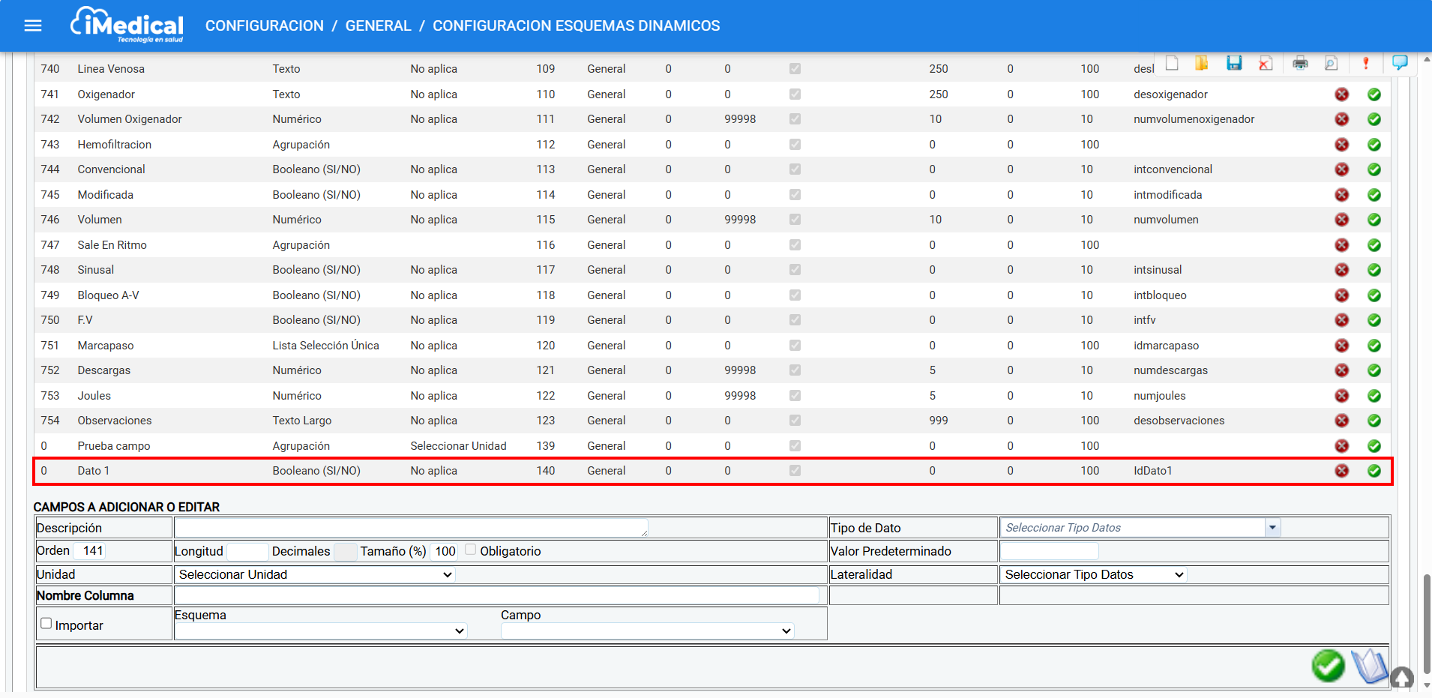The image size is (1432, 698).
Task: Open the Tipo de Dato dropdown
Action: [1272, 528]
